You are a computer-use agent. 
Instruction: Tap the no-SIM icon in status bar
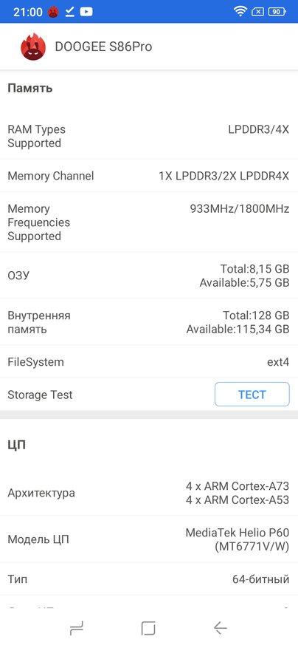[257, 12]
